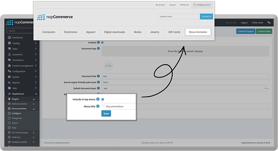Expand the Promotions menu chevron
The width and height of the screenshot is (278, 151).
tap(36, 60)
